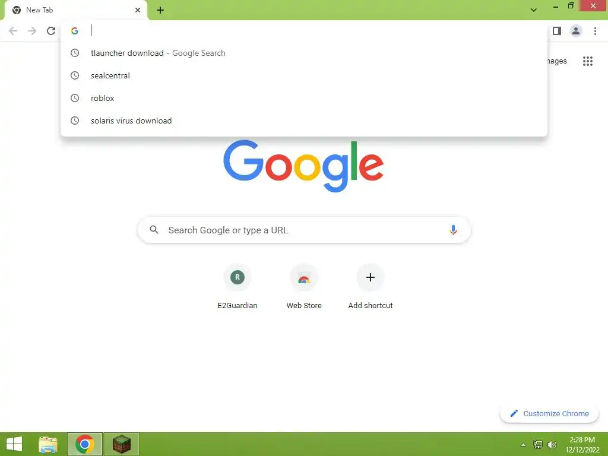Open the side panel icon

click(557, 31)
